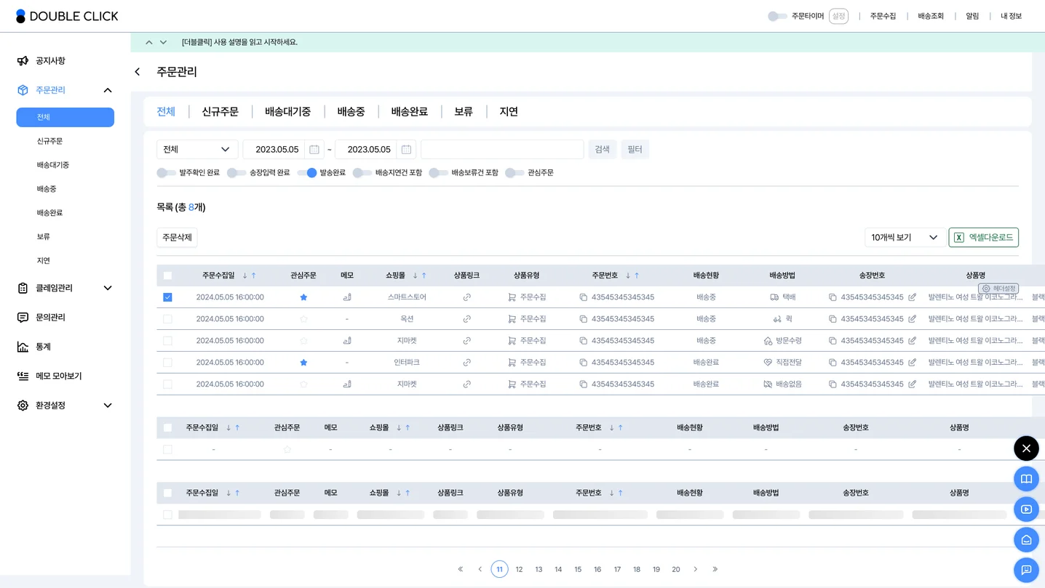Viewport: 1045px width, 588px height.
Task: Mark the 옥션 order as favorite star
Action: [303, 319]
